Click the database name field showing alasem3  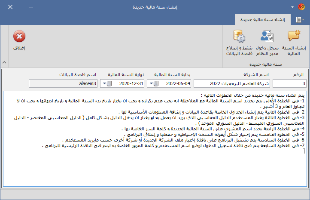click(x=64, y=83)
